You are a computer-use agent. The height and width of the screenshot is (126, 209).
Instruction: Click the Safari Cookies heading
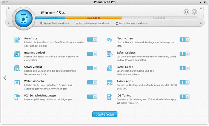click(126, 53)
